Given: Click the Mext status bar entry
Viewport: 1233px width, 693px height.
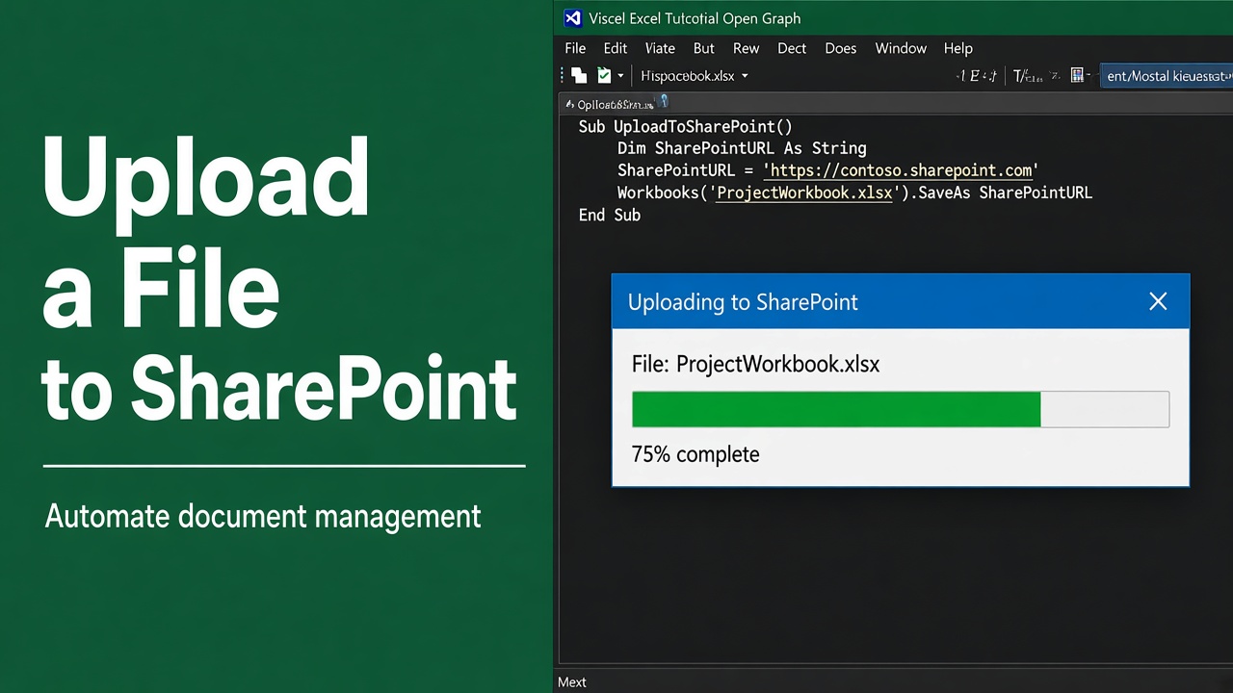Looking at the screenshot, I should point(572,681).
